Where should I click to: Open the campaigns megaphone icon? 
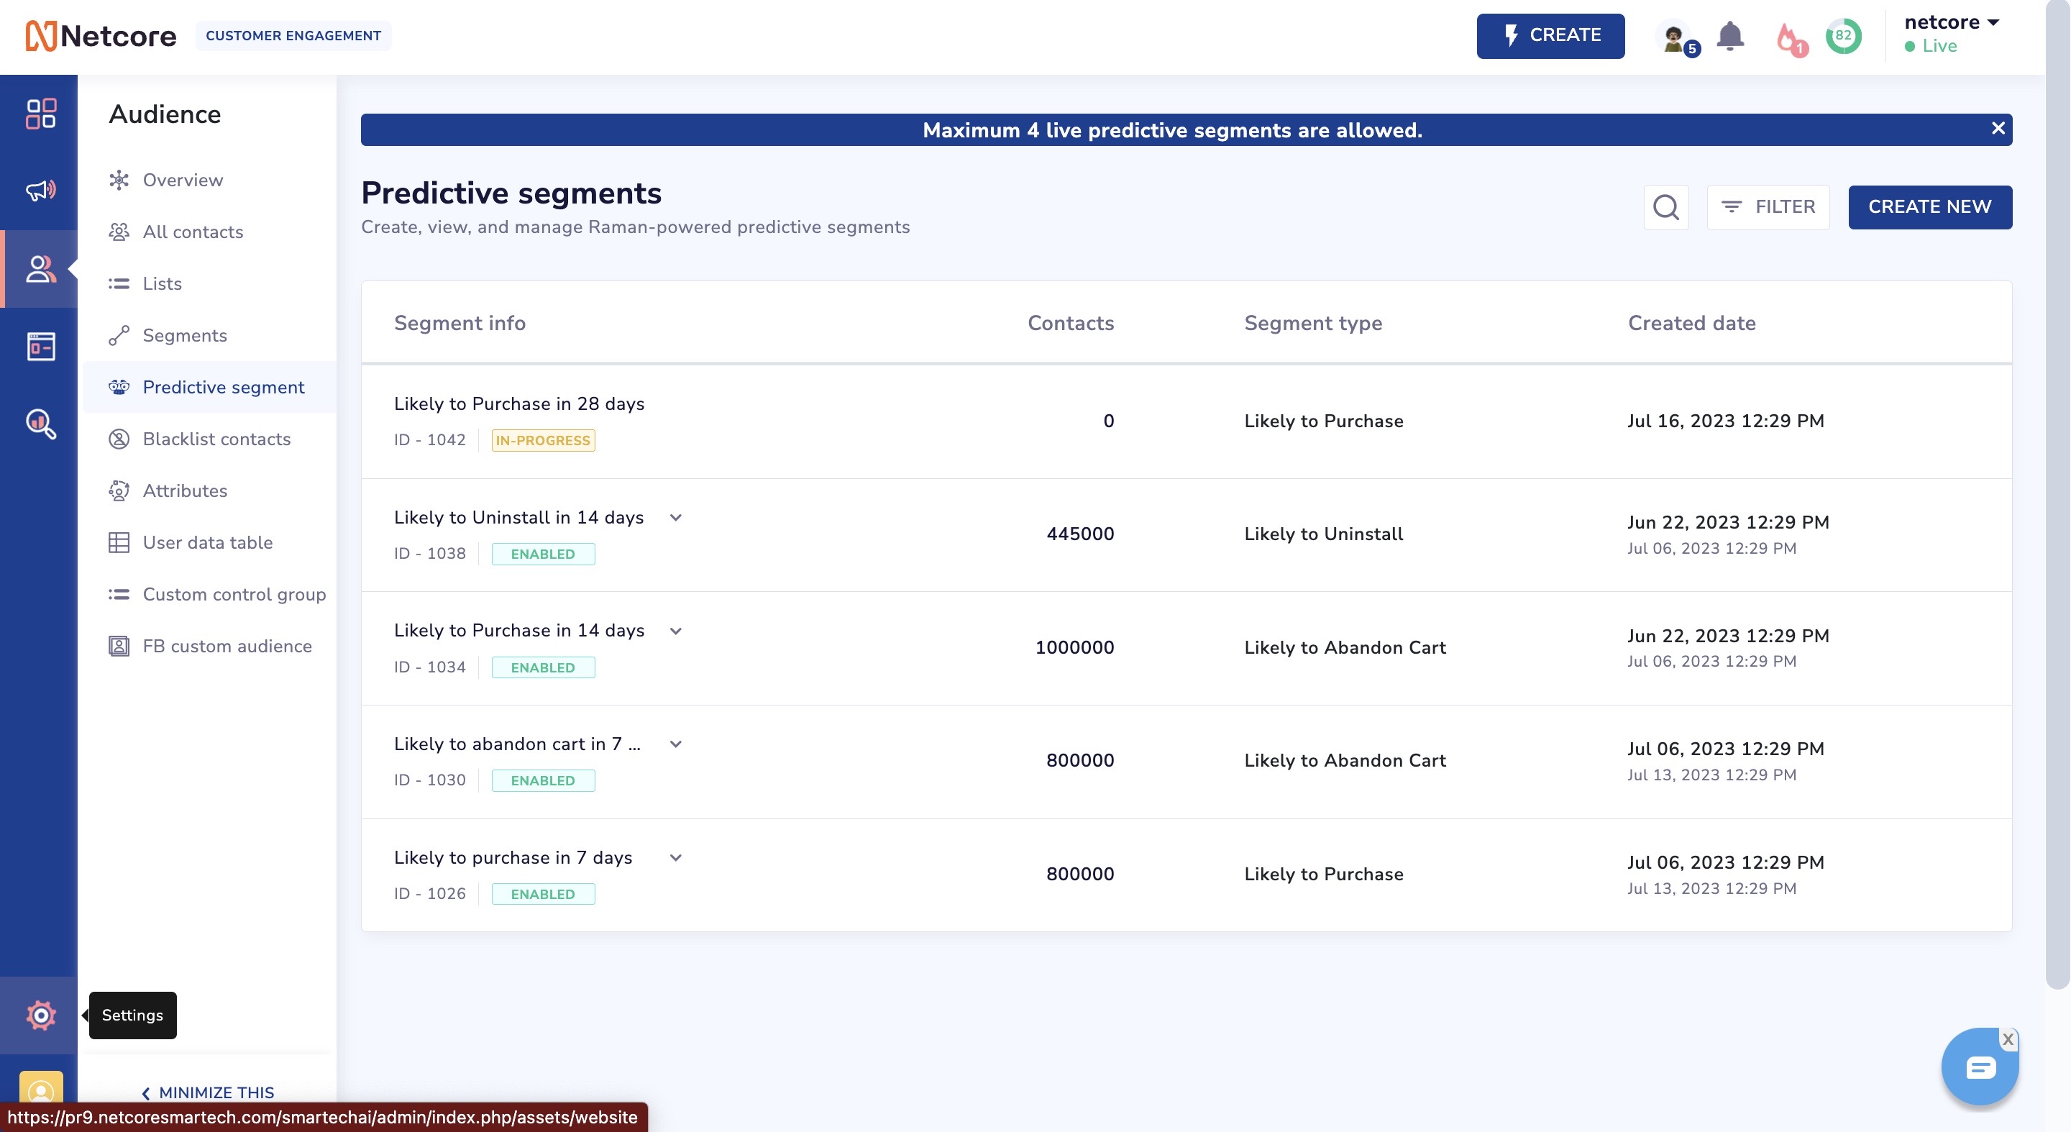coord(40,191)
